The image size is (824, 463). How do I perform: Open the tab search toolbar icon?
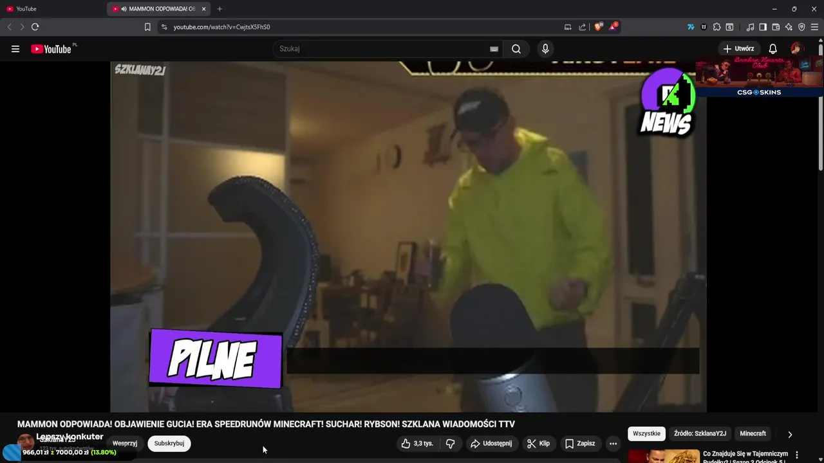(729, 27)
